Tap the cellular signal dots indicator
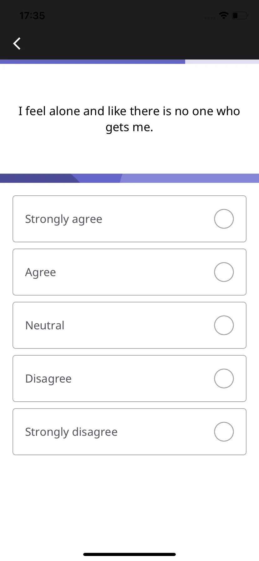Viewport: 259px width, 561px height. click(210, 18)
